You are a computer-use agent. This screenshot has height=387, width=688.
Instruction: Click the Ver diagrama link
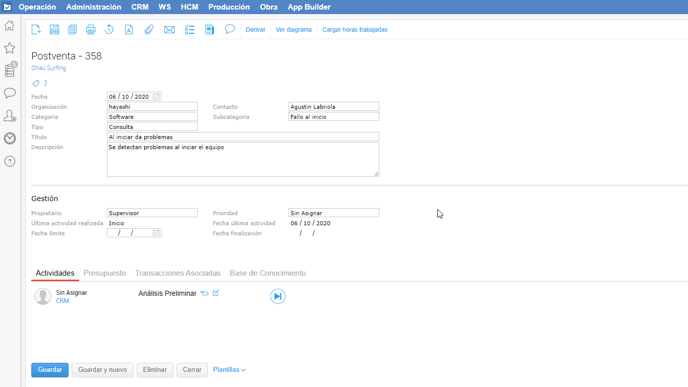coord(294,30)
